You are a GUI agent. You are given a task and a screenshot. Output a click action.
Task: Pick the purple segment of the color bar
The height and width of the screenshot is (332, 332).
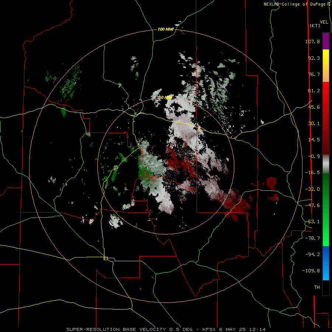click(326, 41)
